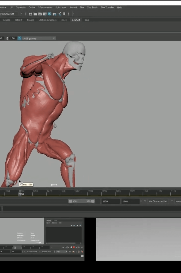
Task: Select the nsShelf shelf tab
Action: tap(76, 20)
